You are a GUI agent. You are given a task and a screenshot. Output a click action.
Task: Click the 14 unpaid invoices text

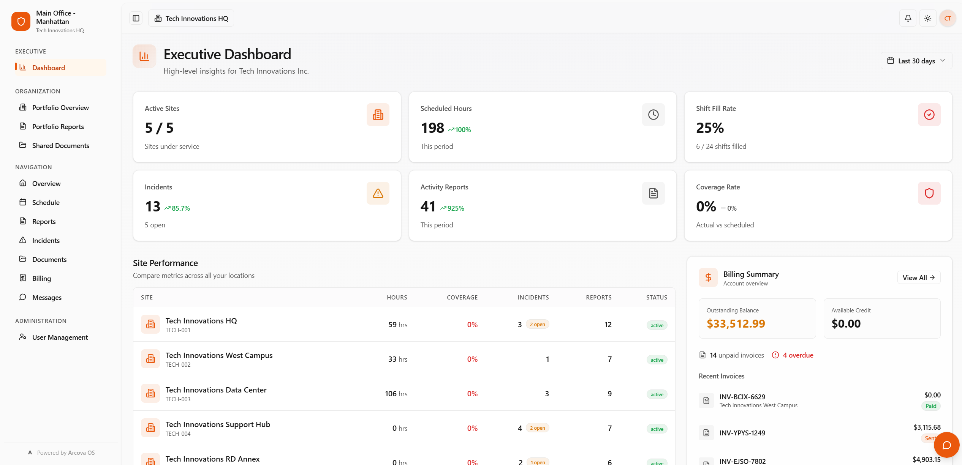737,355
